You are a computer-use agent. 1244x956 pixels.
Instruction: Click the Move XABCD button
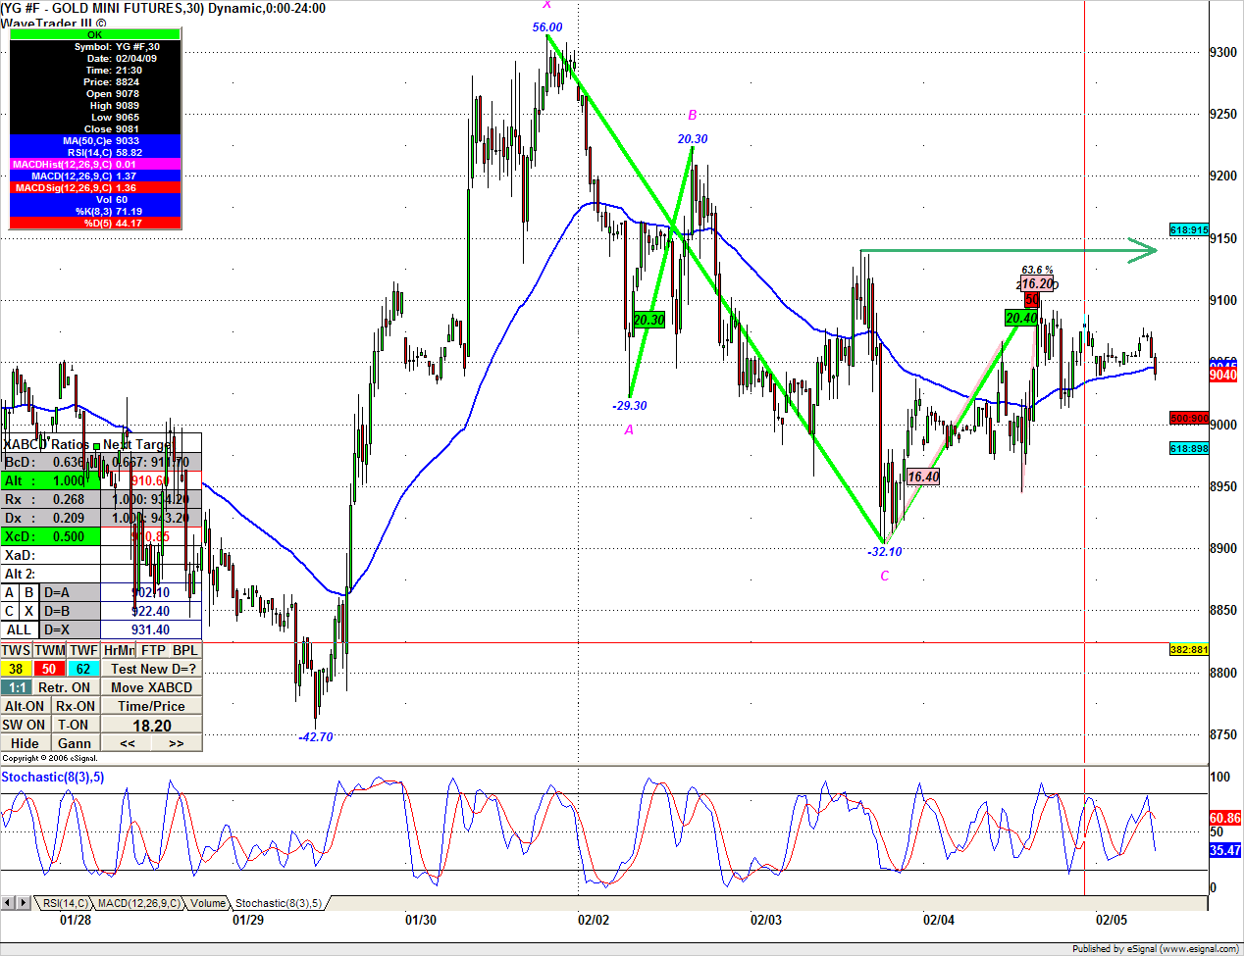point(152,687)
